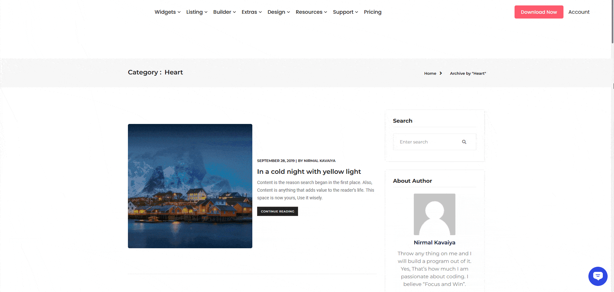614x292 pixels.
Task: Click the author avatar placeholder image
Action: [434, 214]
